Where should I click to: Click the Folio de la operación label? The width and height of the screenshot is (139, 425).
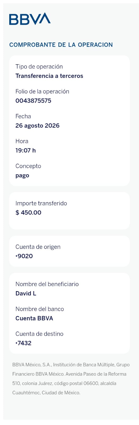[42, 91]
